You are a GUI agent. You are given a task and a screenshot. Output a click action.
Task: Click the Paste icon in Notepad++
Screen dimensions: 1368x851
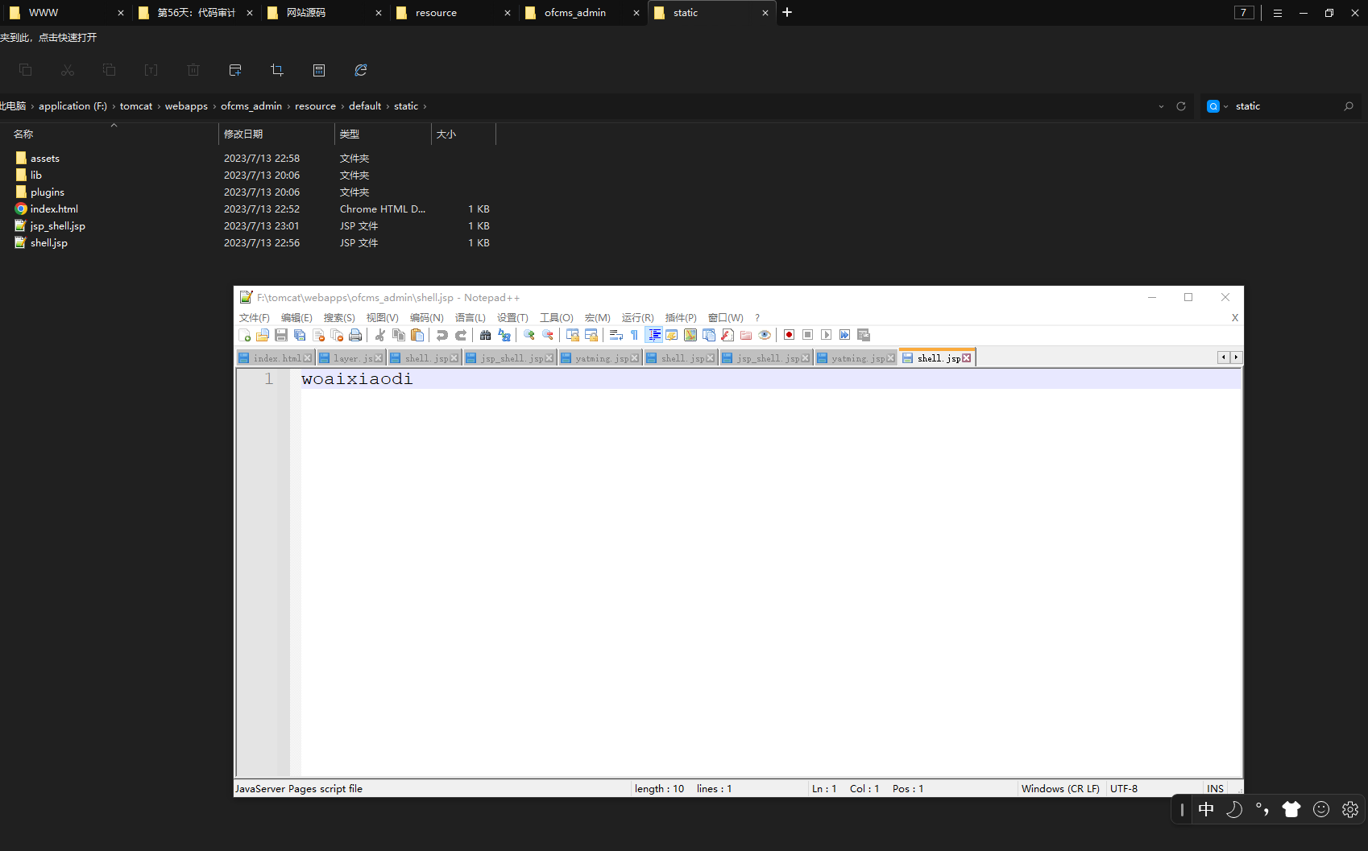coord(417,335)
